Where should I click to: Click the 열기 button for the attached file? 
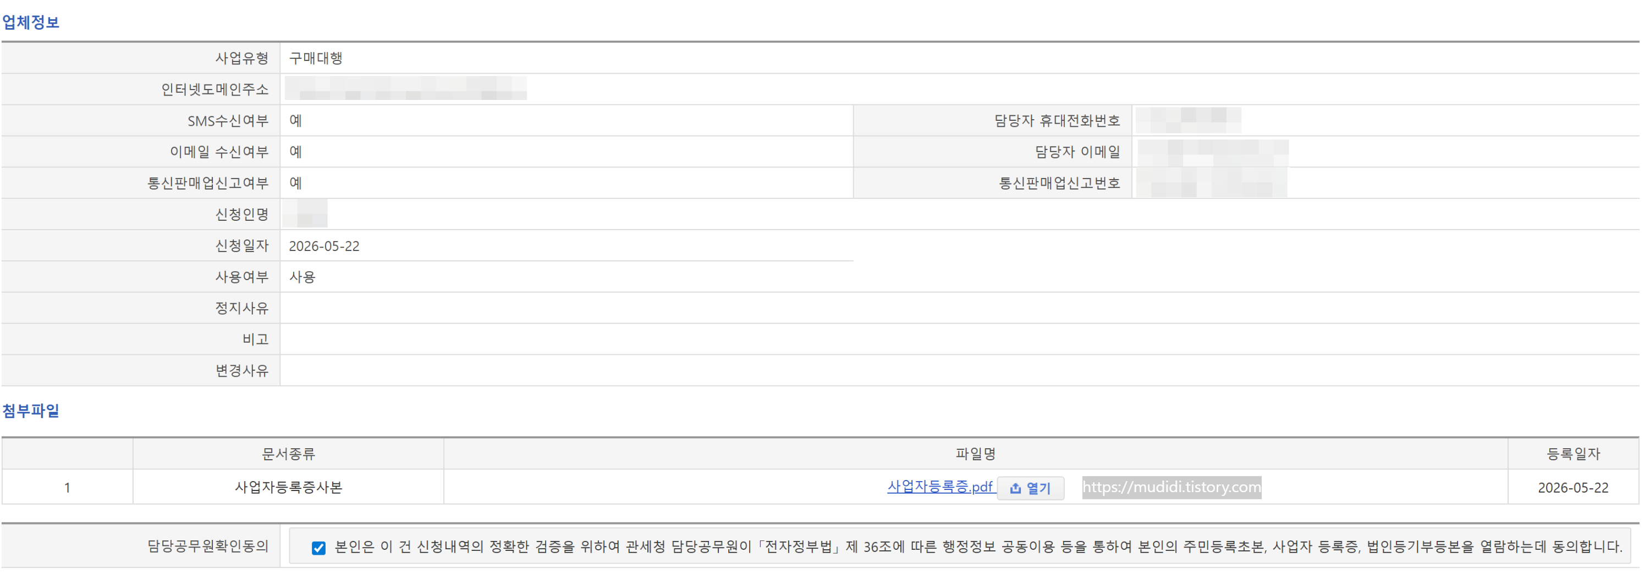coord(1030,489)
